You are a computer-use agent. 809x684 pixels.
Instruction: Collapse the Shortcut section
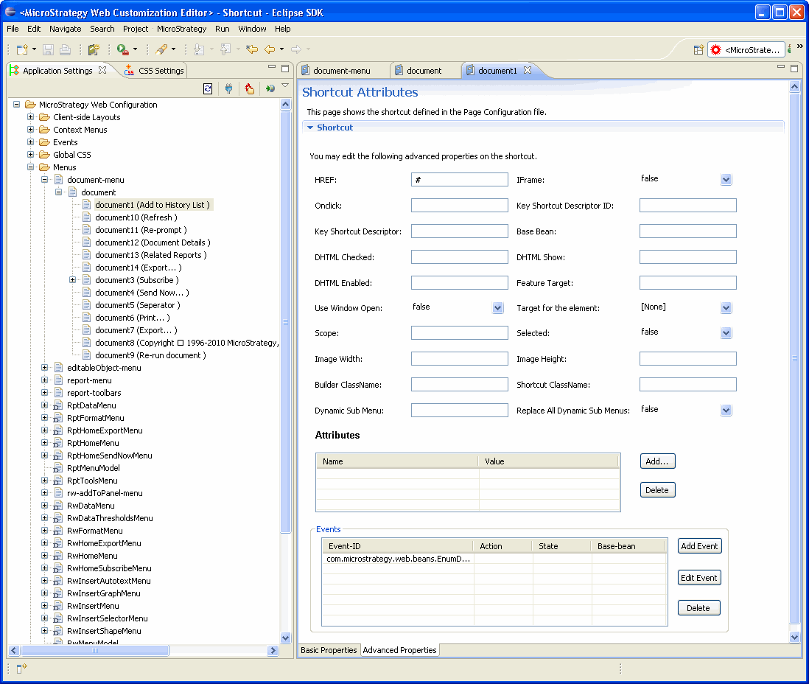pyautogui.click(x=310, y=128)
